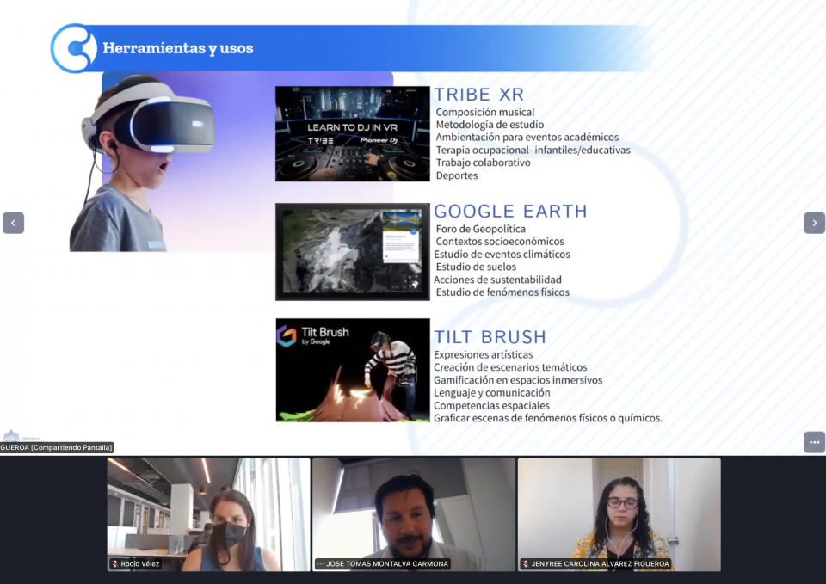Viewport: 826px width, 584px height.
Task: Click Terapia ocupacional- infantiles/educativas line
Action: tap(533, 150)
